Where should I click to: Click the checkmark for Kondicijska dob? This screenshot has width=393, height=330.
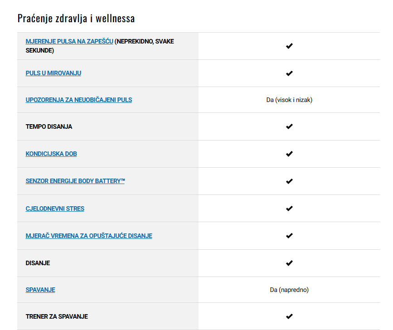pyautogui.click(x=289, y=154)
